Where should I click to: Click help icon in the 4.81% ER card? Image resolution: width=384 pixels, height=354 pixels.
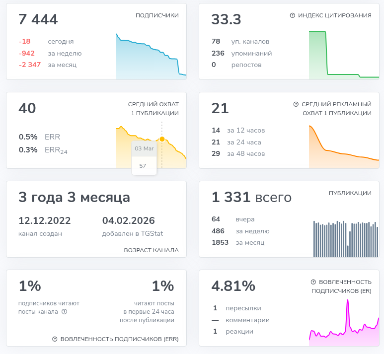[x=313, y=282]
